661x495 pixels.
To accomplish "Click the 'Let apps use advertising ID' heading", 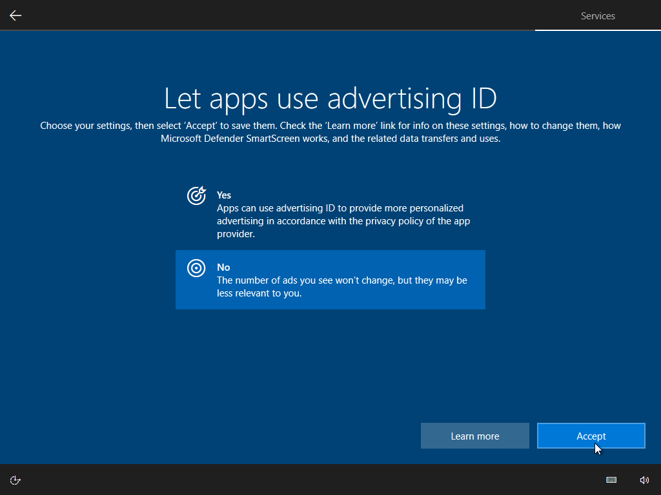I will click(330, 99).
